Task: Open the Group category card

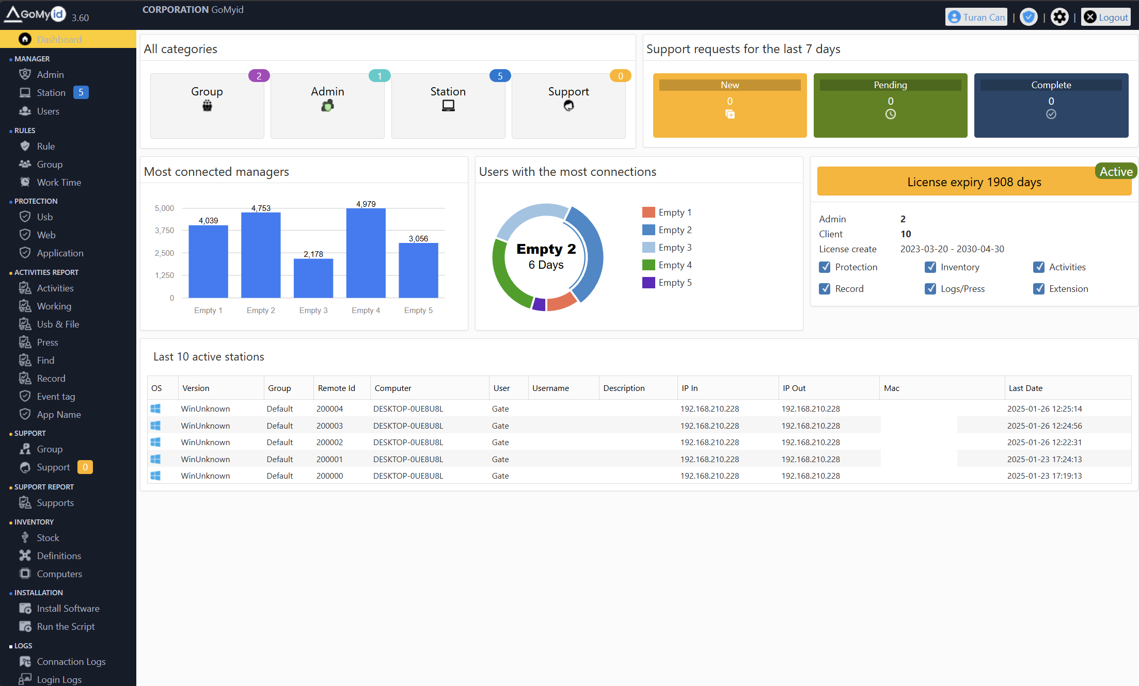Action: (207, 105)
